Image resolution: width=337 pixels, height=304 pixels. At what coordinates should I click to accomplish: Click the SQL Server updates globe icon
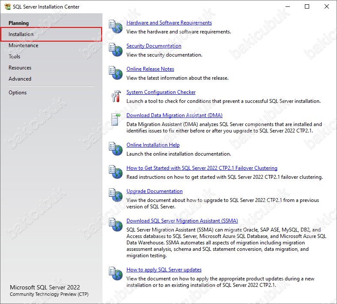coord(116,274)
